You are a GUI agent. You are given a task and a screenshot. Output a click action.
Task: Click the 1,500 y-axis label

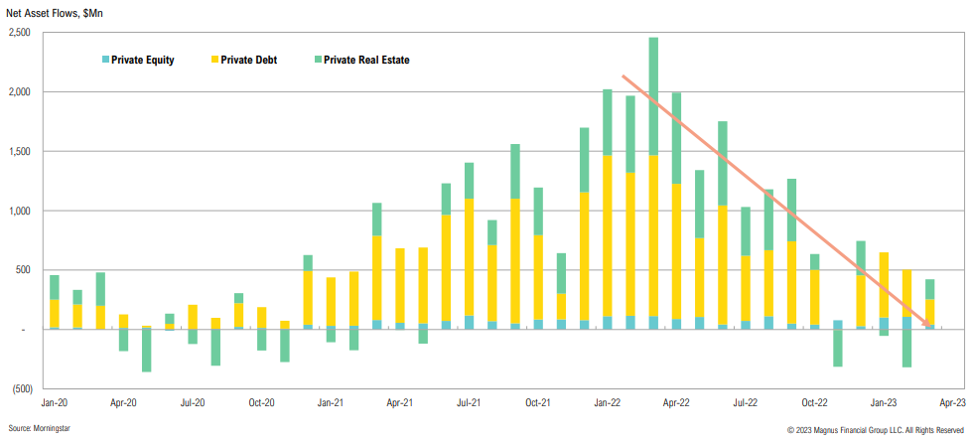coord(21,151)
